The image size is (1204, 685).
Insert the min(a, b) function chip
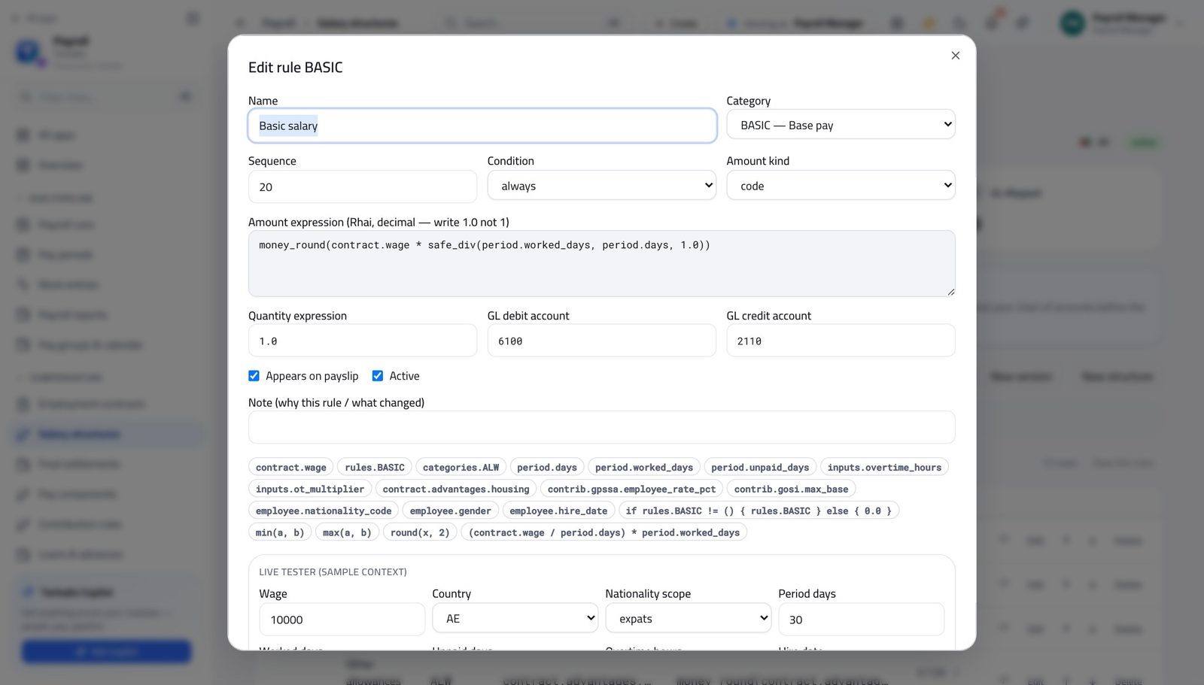[x=280, y=533]
